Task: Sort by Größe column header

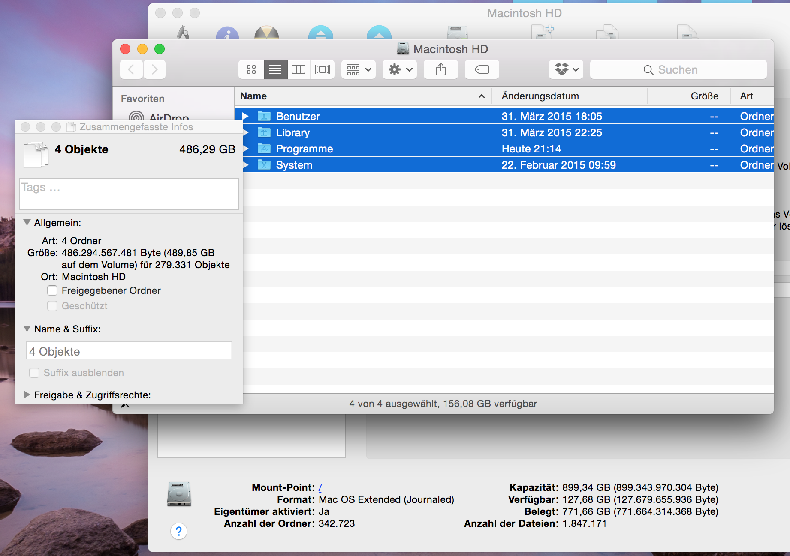Action: 704,96
